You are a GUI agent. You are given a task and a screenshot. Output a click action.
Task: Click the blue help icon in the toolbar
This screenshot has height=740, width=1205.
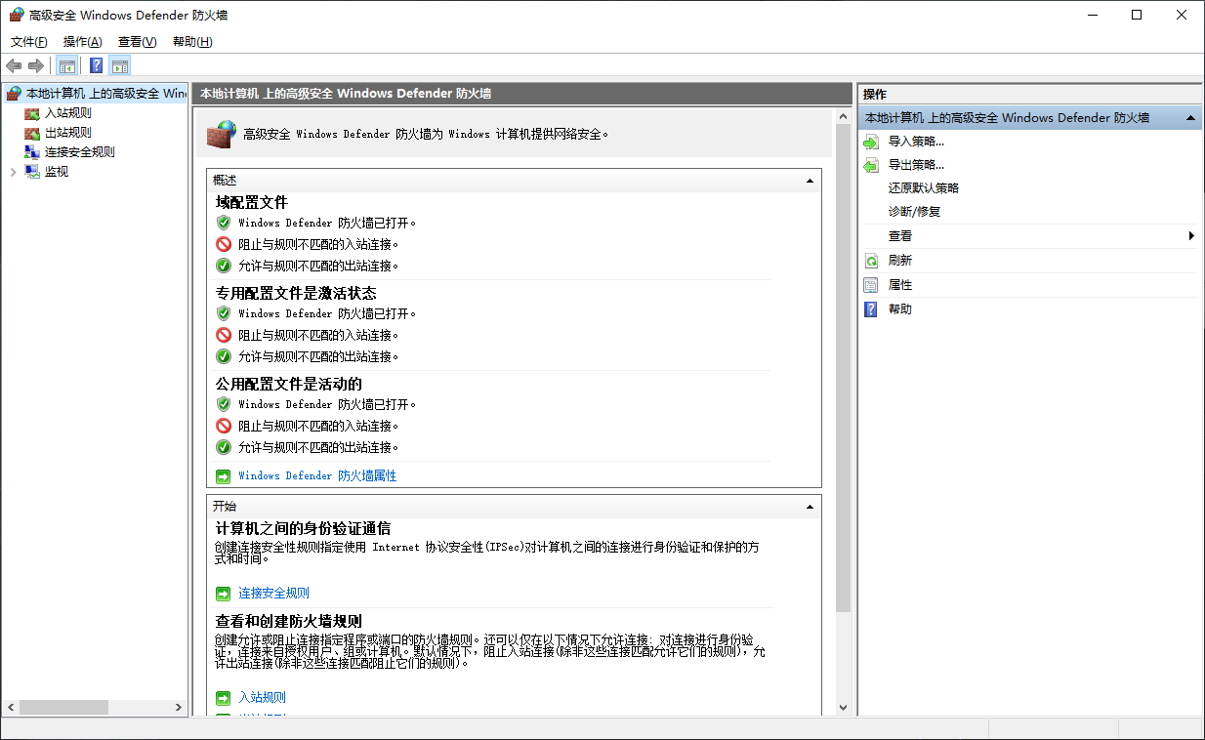96,65
